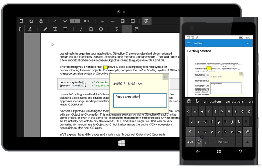Image resolution: width=262 pixels, height=168 pixels.
Task: Select the Line shape tool
Action: coord(80,29)
